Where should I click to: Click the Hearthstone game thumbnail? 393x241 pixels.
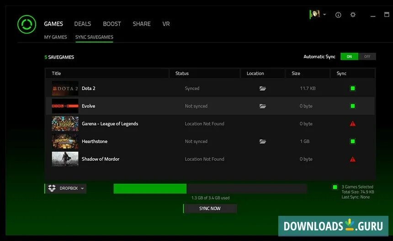(65, 141)
